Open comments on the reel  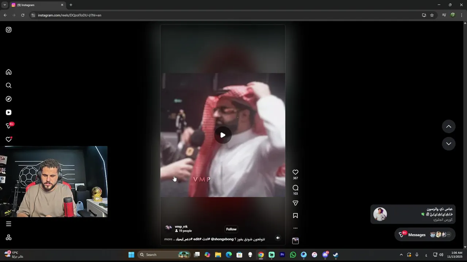(296, 188)
